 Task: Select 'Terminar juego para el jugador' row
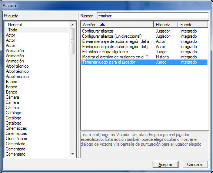(x=144, y=62)
